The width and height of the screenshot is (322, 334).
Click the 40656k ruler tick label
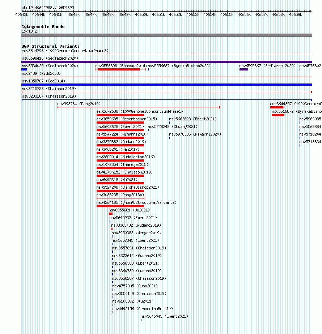click(x=244, y=14)
